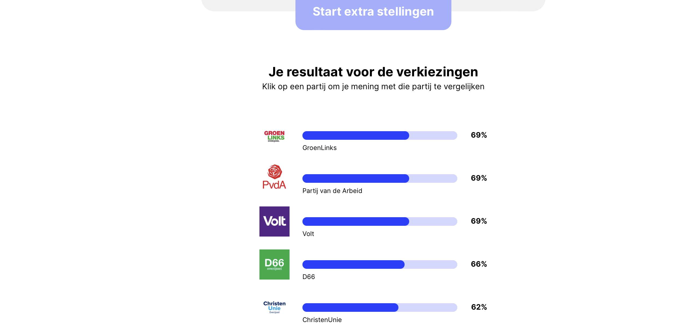Click the PvdA rose logo
The height and width of the screenshot is (336, 692).
pyautogui.click(x=274, y=177)
